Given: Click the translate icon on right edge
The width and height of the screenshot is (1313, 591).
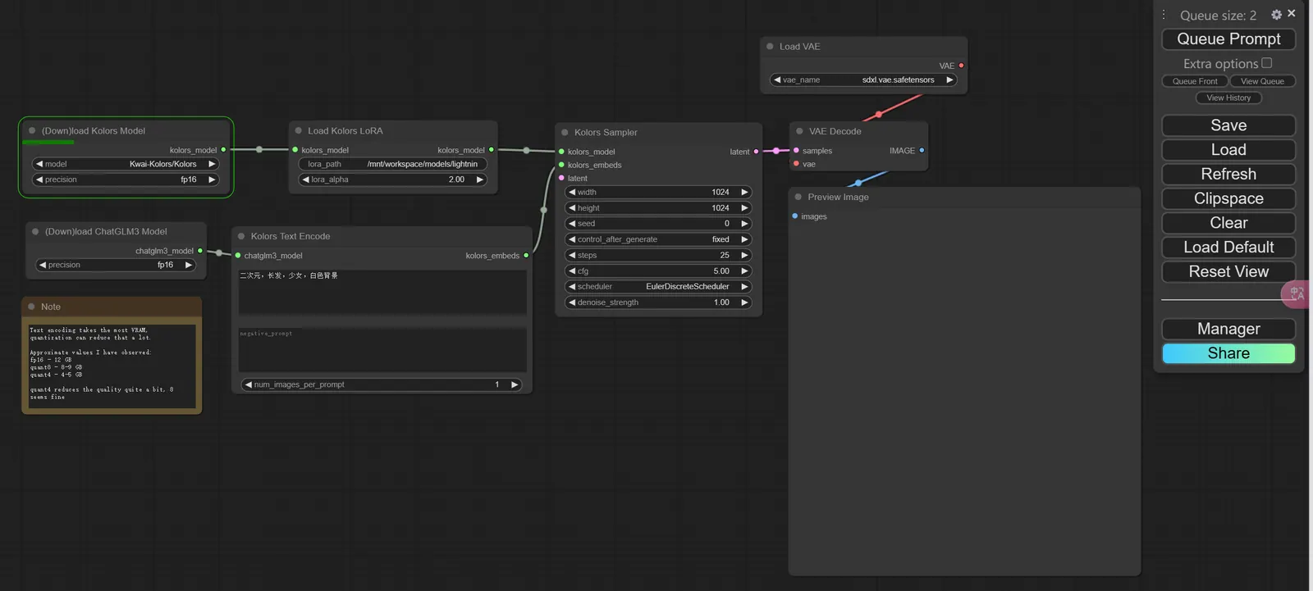Looking at the screenshot, I should pos(1297,293).
